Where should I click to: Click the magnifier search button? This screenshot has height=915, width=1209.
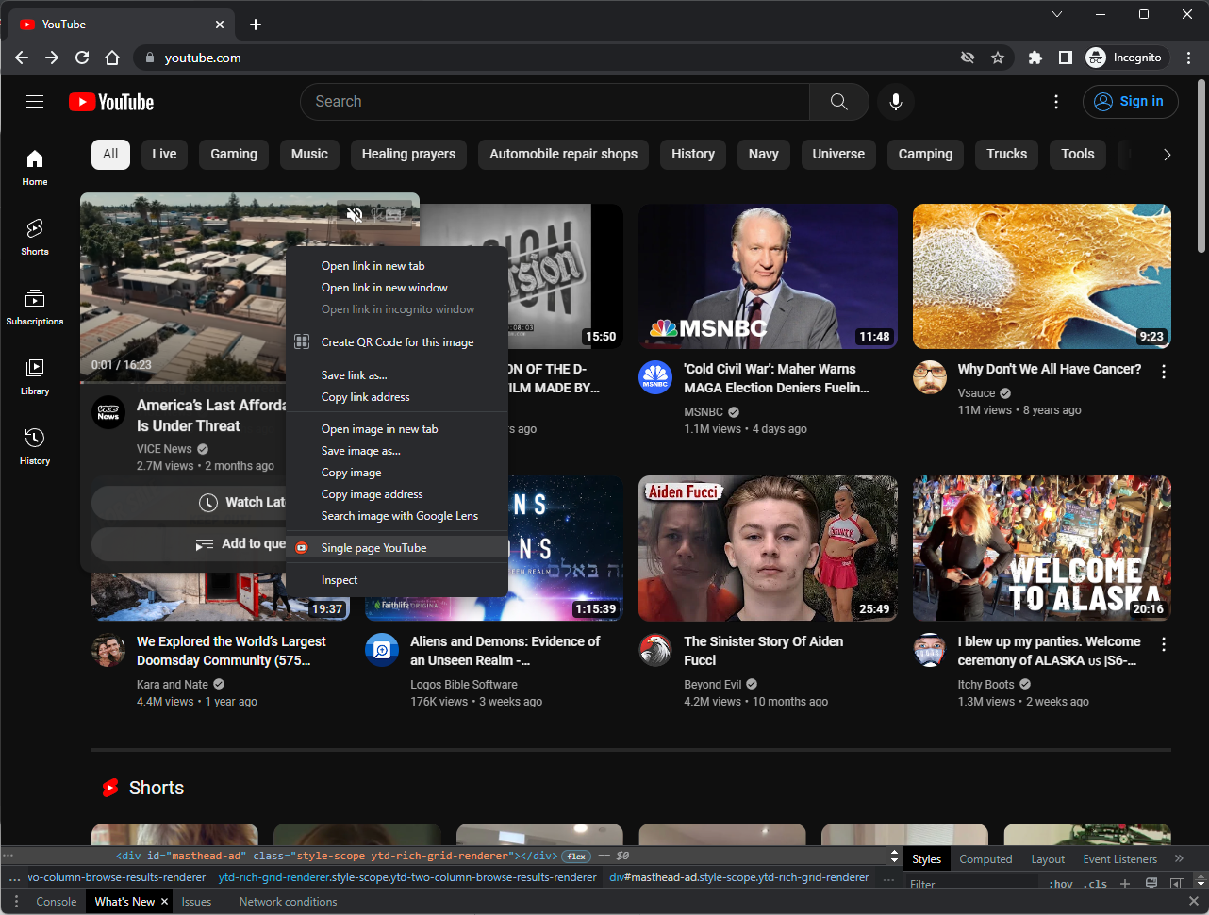click(x=839, y=102)
